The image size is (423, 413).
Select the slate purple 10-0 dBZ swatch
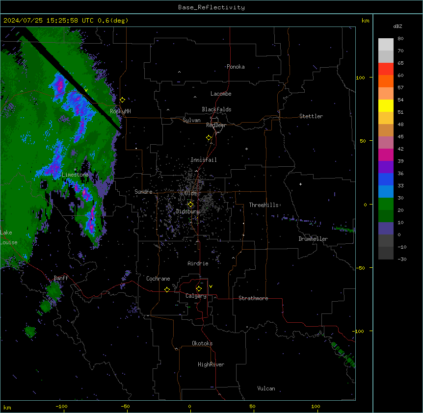[386, 229]
